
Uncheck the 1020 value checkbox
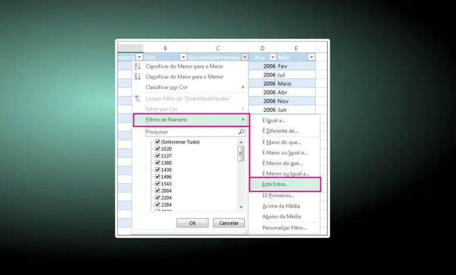pyautogui.click(x=158, y=149)
